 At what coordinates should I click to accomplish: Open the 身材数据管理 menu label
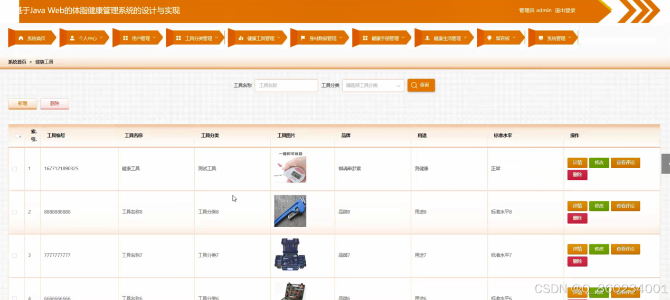coord(323,38)
